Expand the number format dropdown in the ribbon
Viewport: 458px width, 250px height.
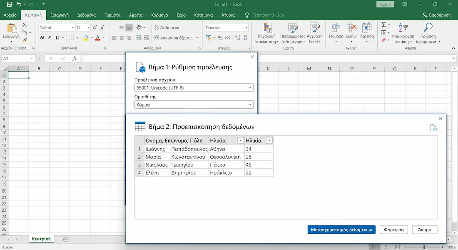pos(246,27)
